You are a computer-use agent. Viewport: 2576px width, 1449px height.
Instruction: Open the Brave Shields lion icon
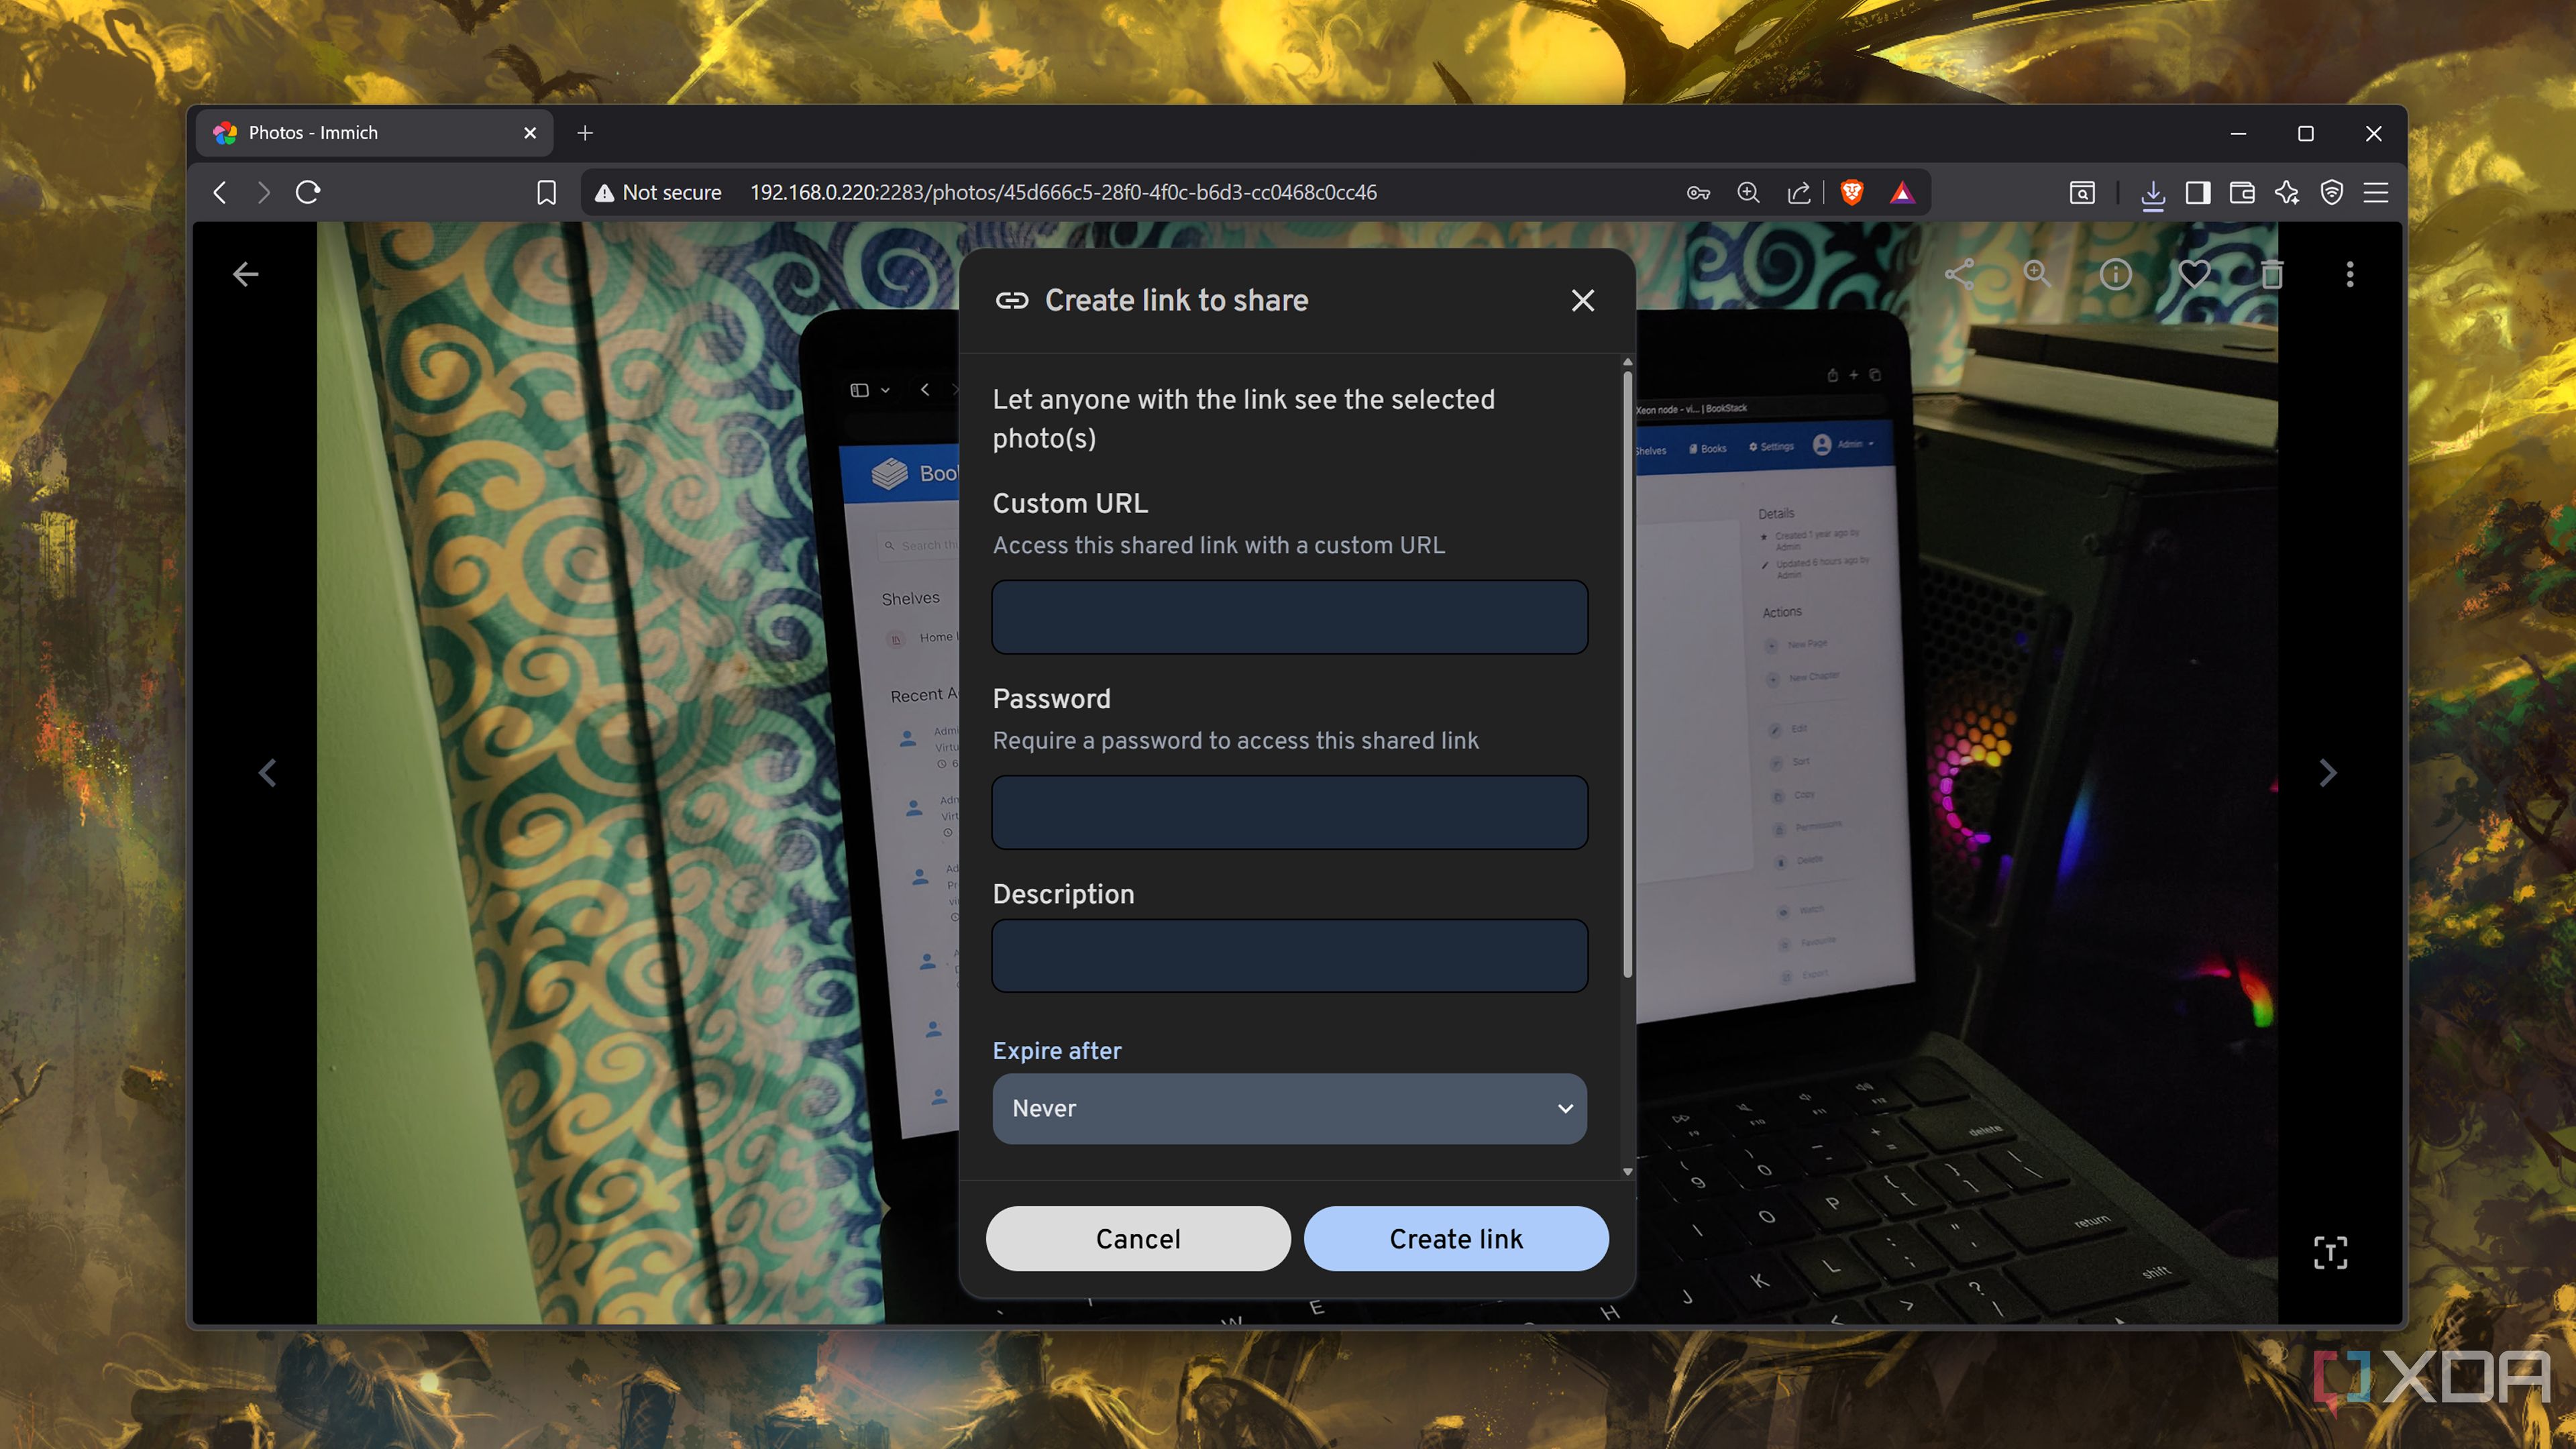(1852, 192)
